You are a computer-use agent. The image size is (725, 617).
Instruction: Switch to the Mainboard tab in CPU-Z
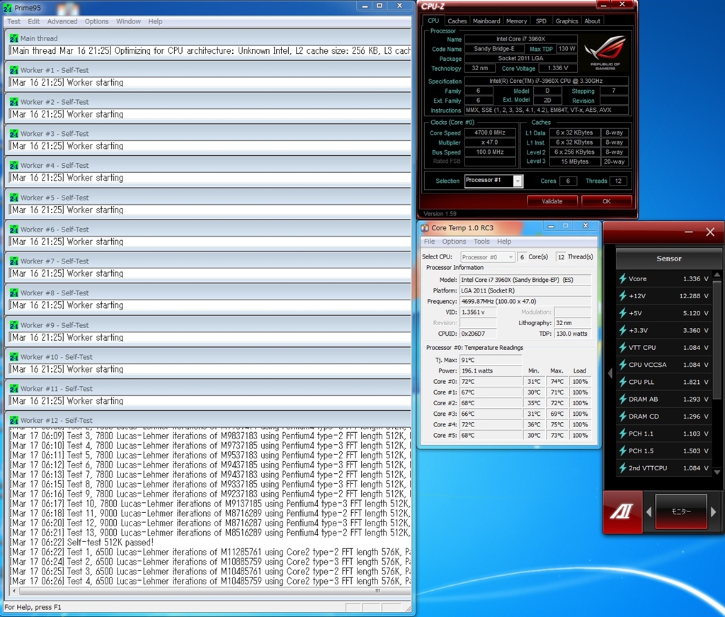pyautogui.click(x=486, y=21)
